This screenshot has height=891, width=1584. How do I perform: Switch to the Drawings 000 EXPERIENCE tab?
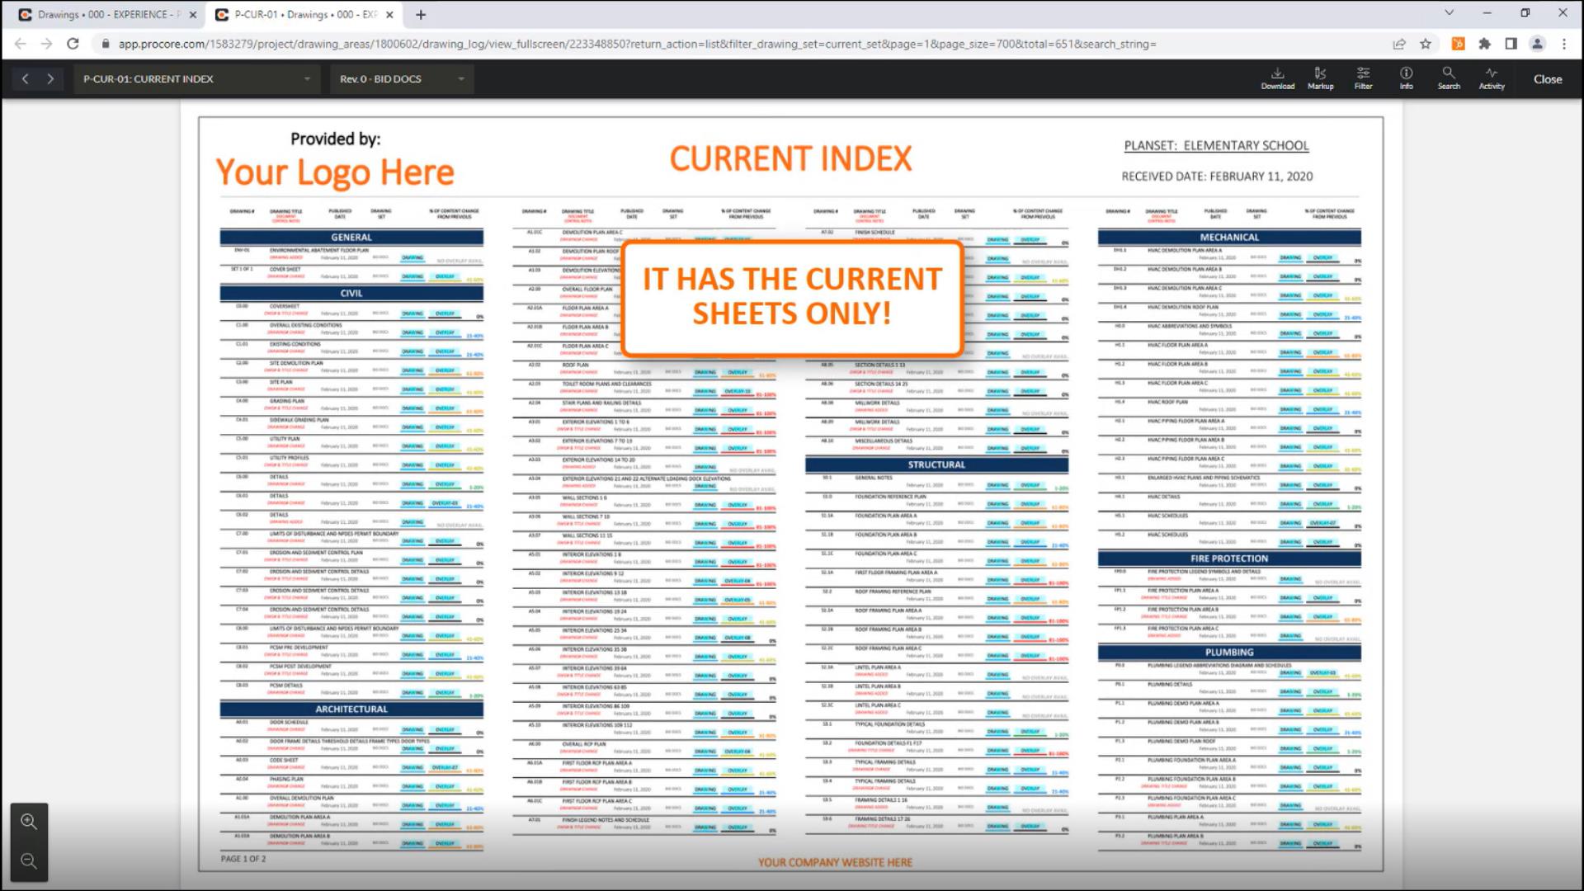point(103,14)
